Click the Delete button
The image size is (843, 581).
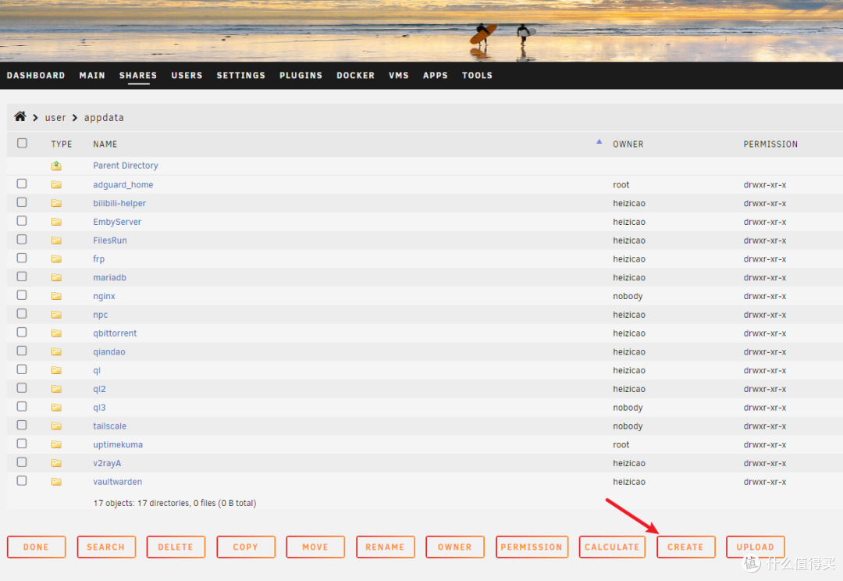tap(176, 547)
